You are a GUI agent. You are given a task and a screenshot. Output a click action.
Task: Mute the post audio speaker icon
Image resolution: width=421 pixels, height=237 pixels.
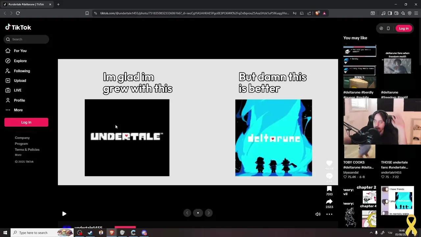tap(318, 214)
